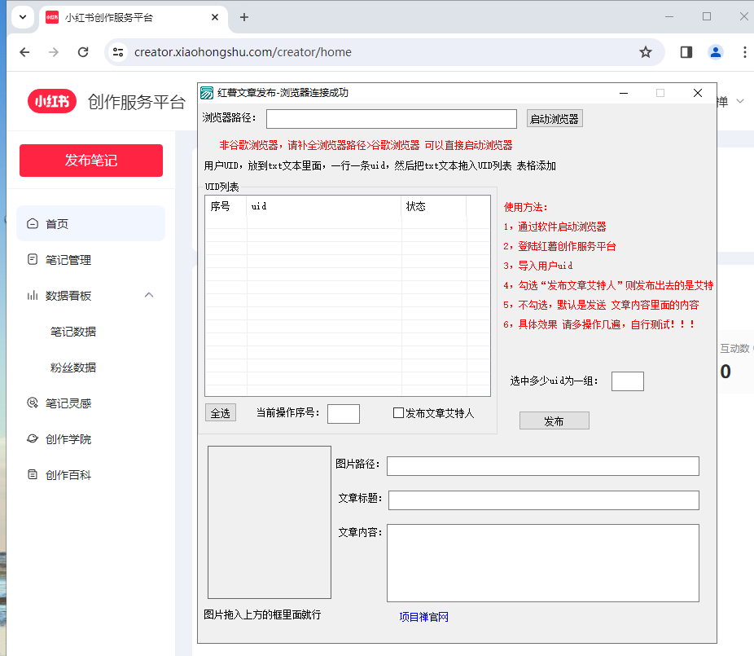Click the text 图片拖入上方的框里面就行
Screen dimensions: 754x656
[262, 614]
